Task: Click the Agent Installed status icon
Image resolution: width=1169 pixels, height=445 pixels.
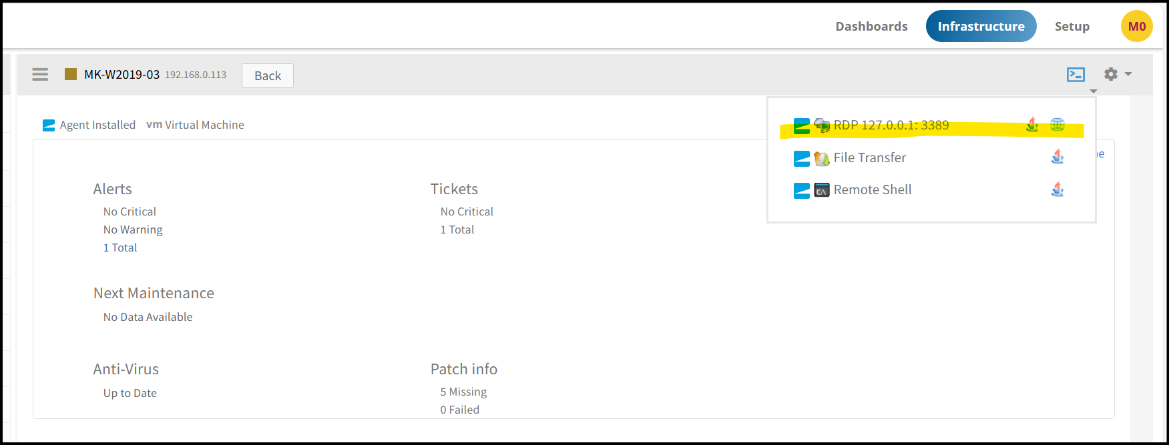Action: (49, 125)
